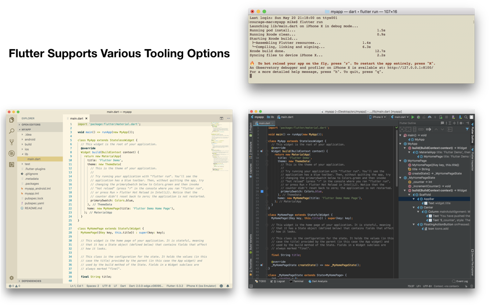This screenshot has width=489, height=305.
Task: Open Source Control view in VS Code sidebar
Action: 11,140
